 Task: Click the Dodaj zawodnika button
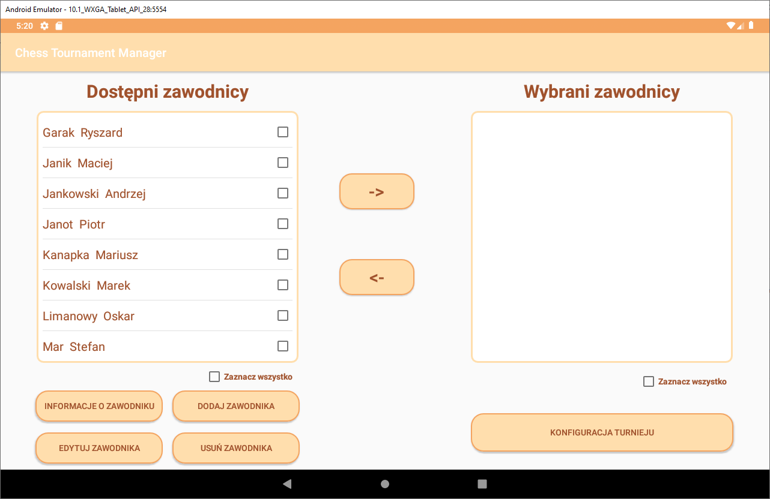point(236,406)
